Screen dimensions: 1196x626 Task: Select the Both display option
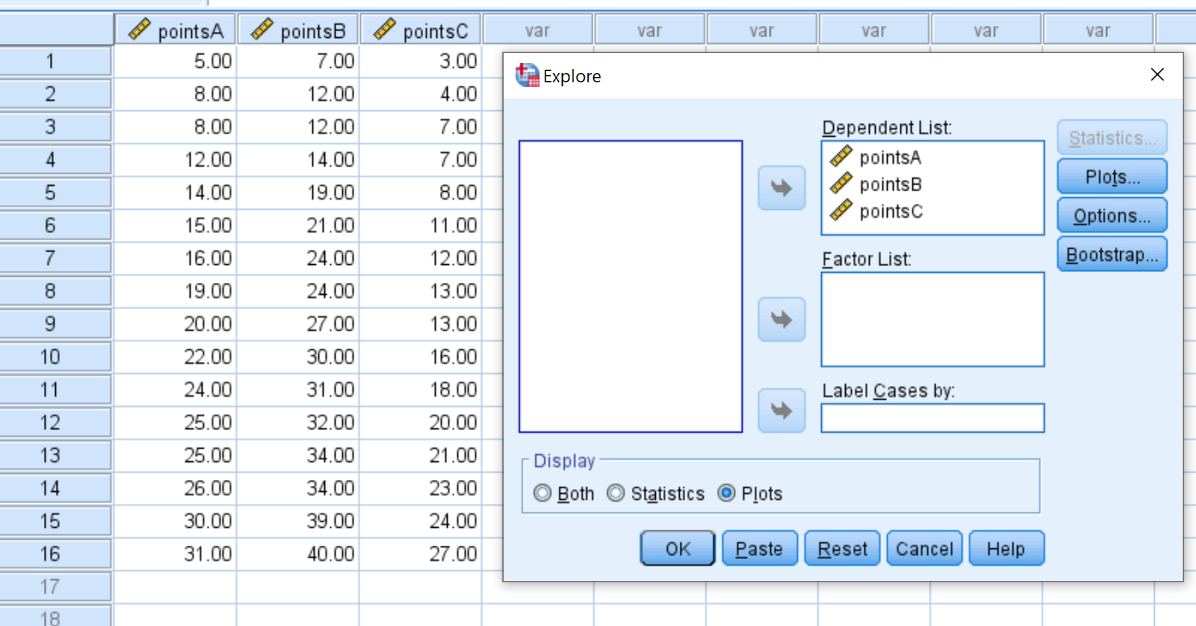click(542, 493)
